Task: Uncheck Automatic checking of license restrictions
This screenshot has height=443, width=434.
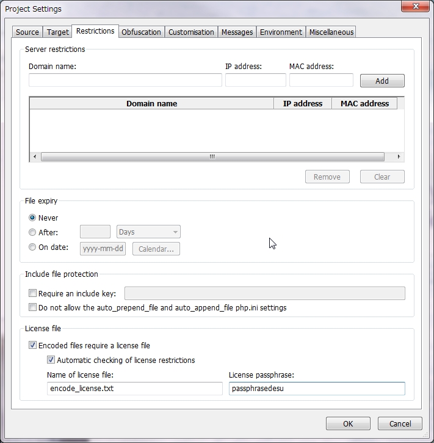Action: [51, 360]
